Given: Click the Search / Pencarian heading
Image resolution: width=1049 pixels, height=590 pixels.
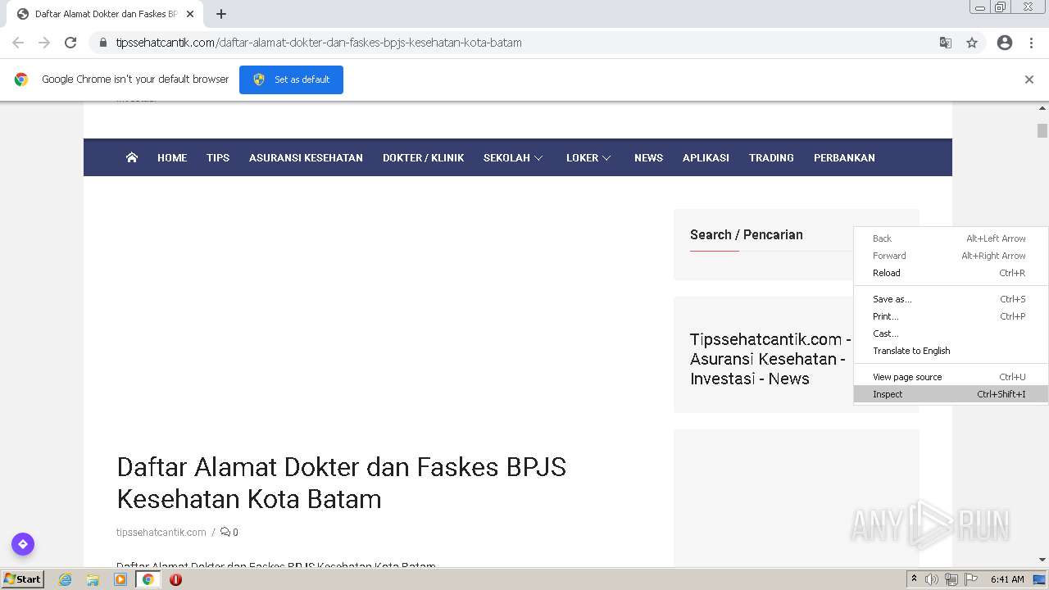Looking at the screenshot, I should (747, 234).
